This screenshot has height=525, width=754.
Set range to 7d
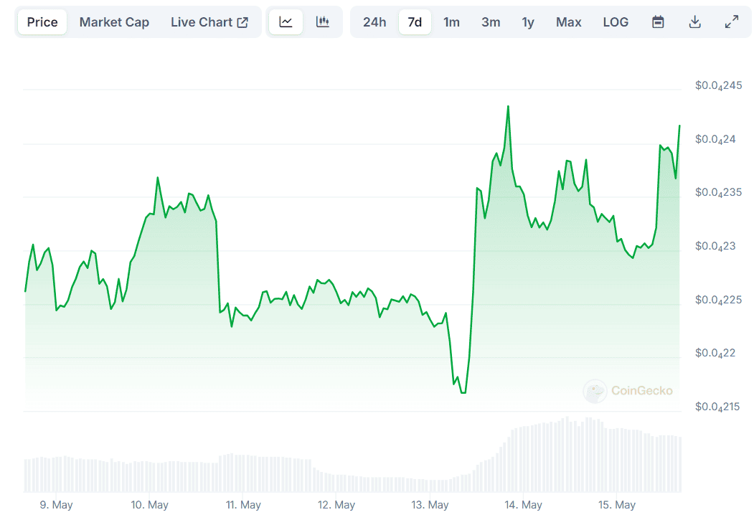(x=415, y=22)
